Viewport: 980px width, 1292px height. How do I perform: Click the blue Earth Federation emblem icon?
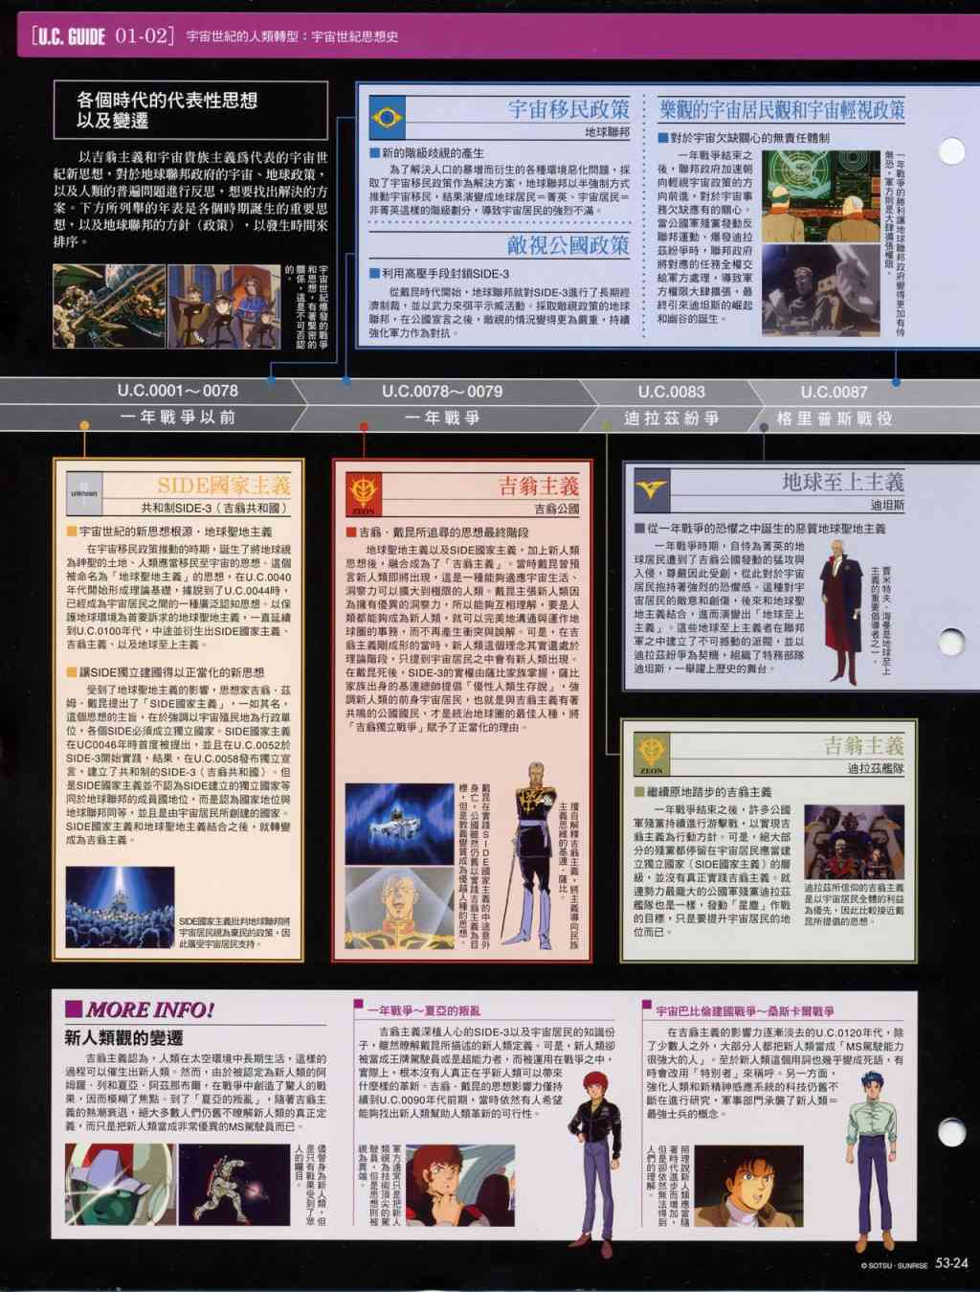click(388, 118)
